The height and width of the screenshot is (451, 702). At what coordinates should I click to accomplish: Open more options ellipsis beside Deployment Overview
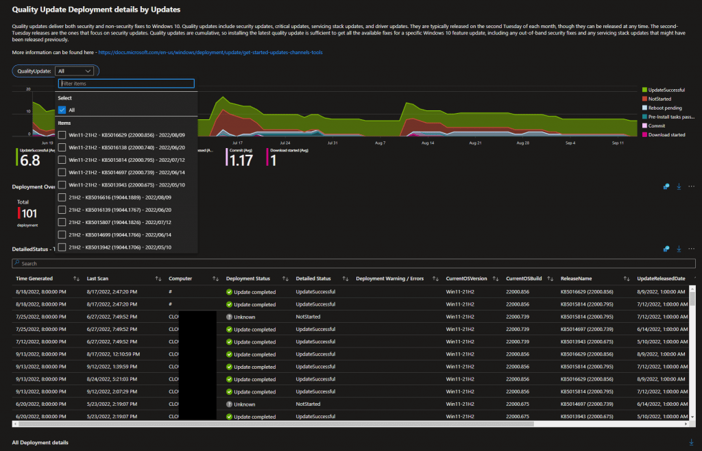click(691, 186)
